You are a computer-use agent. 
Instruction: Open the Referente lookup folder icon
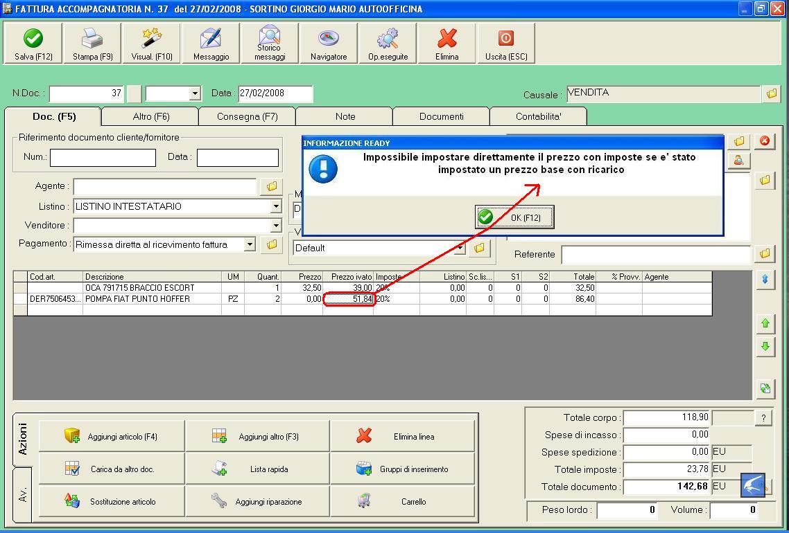[765, 253]
